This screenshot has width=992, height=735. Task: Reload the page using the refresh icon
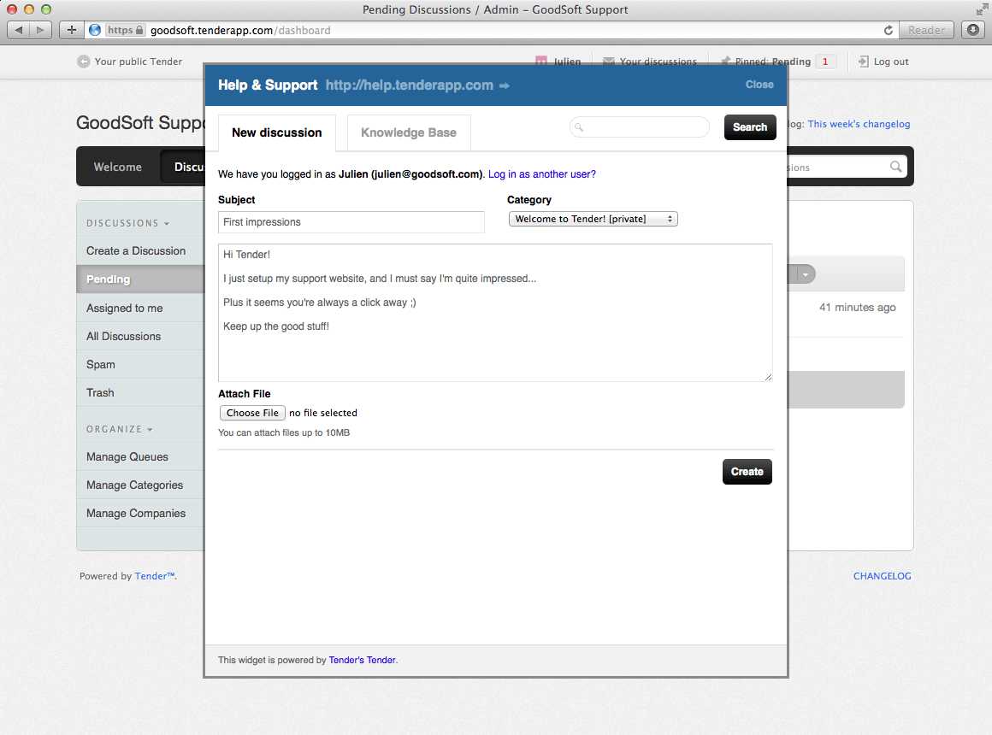click(x=889, y=30)
